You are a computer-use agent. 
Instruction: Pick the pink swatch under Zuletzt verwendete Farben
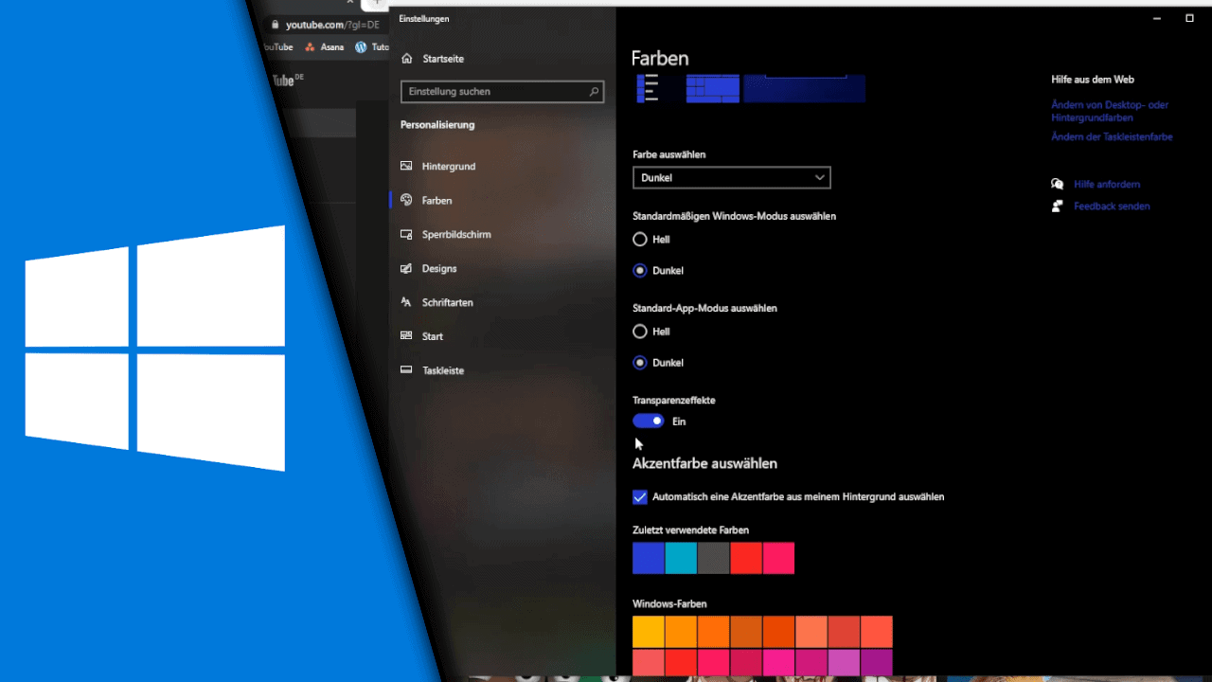778,558
